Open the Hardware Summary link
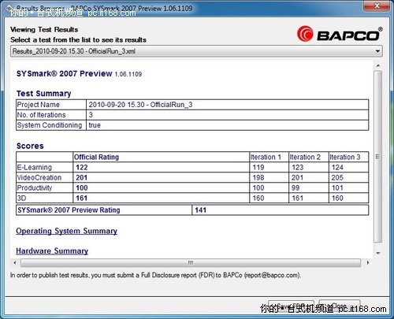The height and width of the screenshot is (319, 394). 52,250
